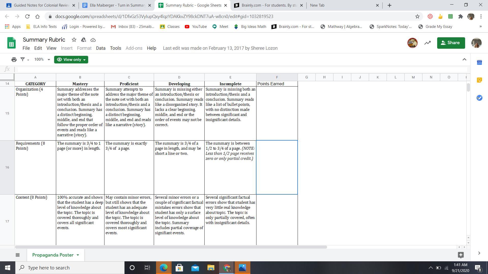This screenshot has width=488, height=274.
Task: Open the Google Calendar side panel icon
Action: pos(479,62)
